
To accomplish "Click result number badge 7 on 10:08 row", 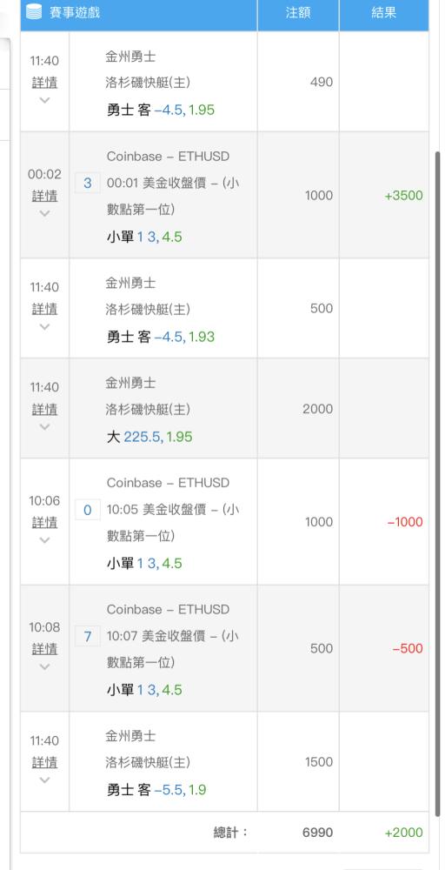I will [x=88, y=636].
